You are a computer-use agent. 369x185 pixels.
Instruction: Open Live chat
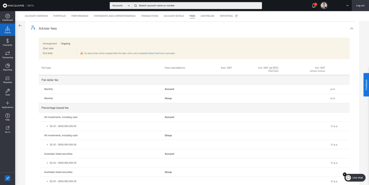pyautogui.click(x=355, y=178)
